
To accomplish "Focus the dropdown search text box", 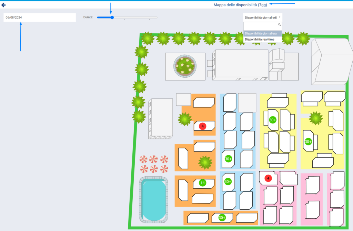I will 261,25.
